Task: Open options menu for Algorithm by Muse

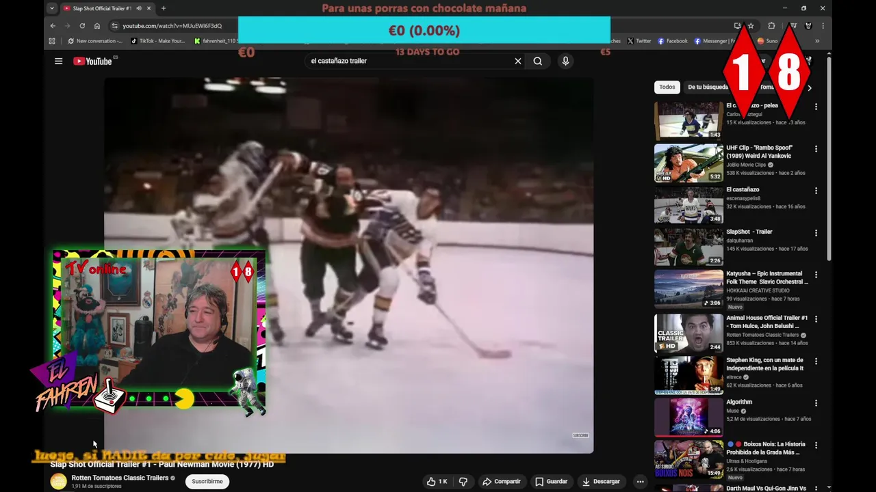Action: tap(816, 403)
